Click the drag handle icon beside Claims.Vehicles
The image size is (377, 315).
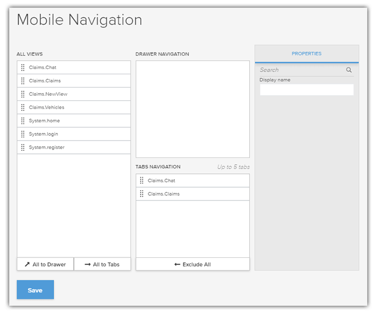click(x=23, y=107)
